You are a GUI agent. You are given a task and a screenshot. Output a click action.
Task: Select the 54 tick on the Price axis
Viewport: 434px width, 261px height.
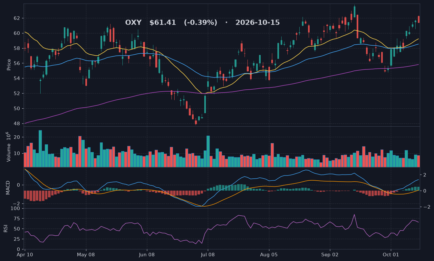click(17, 78)
